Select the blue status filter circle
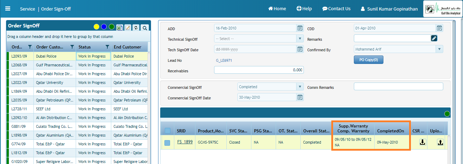The height and width of the screenshot is (164, 463). tap(104, 27)
